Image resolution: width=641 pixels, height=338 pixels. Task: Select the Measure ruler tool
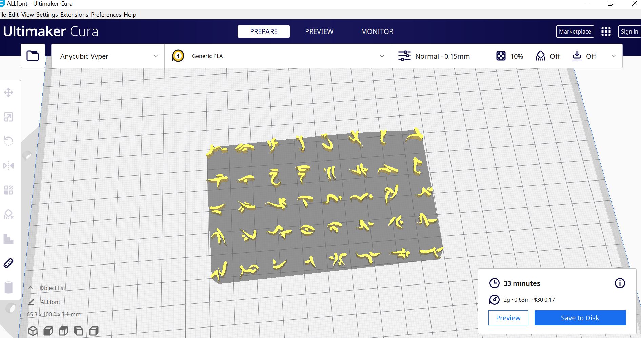[x=8, y=263]
